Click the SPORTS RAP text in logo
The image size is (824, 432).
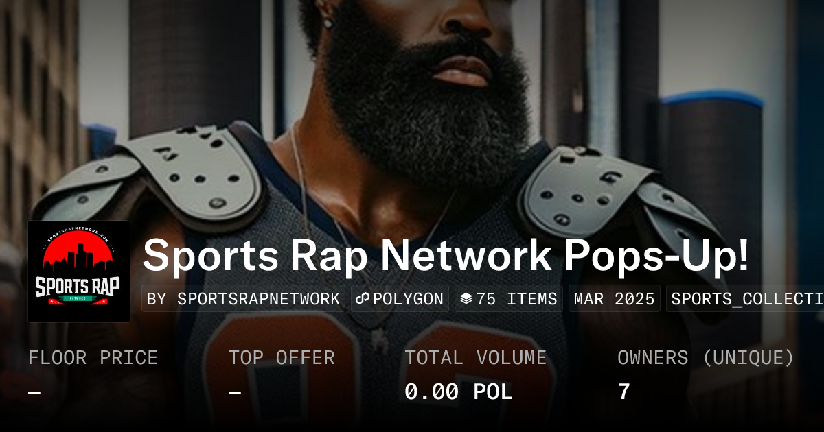click(x=78, y=285)
